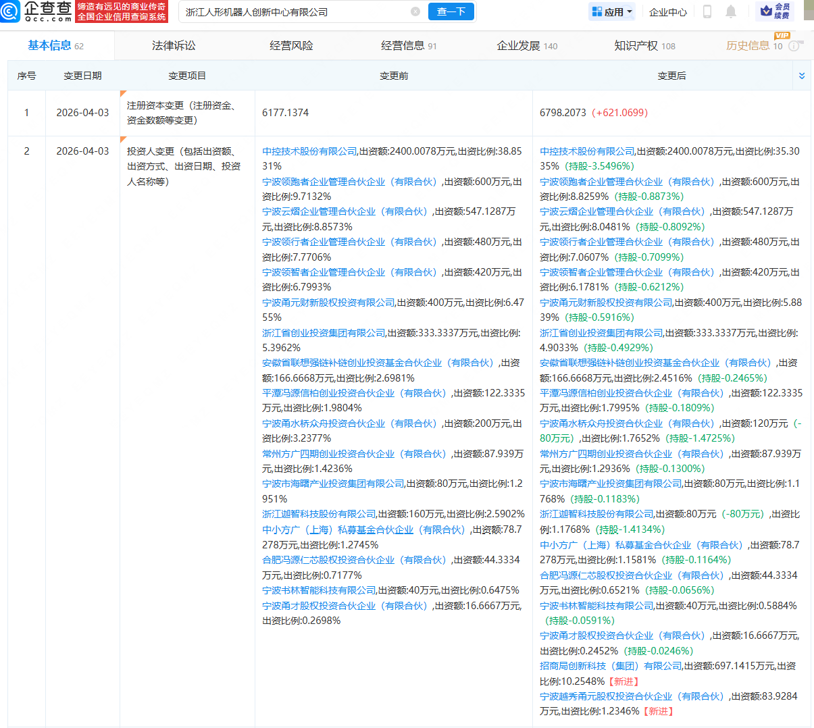Open 中控技术股份有限公司 in 变更前 column
Viewport: 814px width, 728px height.
click(x=309, y=151)
